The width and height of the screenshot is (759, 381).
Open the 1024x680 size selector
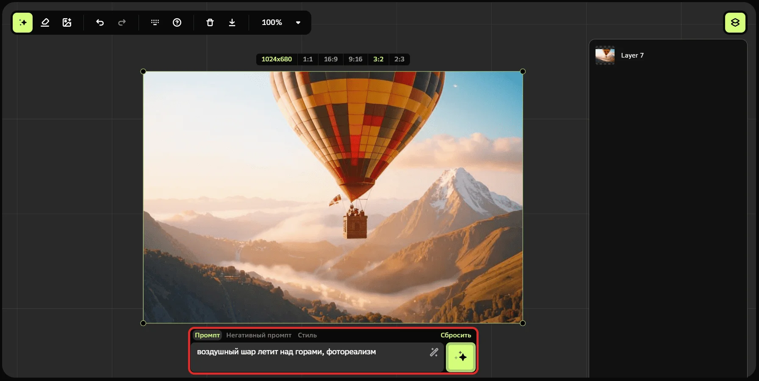coord(277,59)
